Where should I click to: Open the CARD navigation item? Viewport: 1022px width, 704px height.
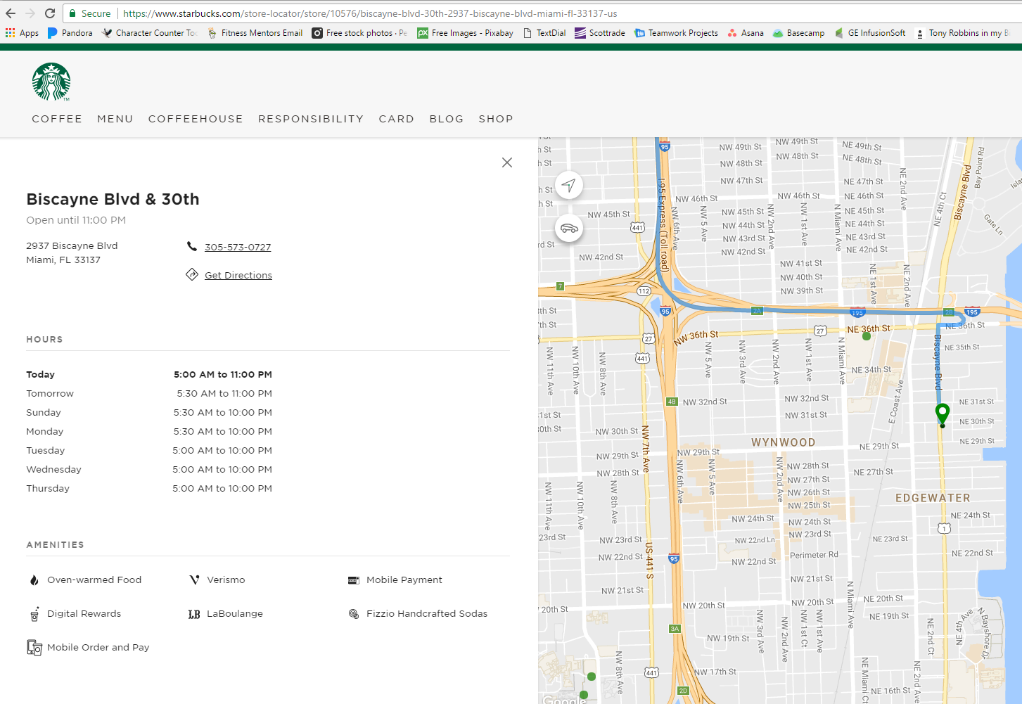pyautogui.click(x=397, y=119)
